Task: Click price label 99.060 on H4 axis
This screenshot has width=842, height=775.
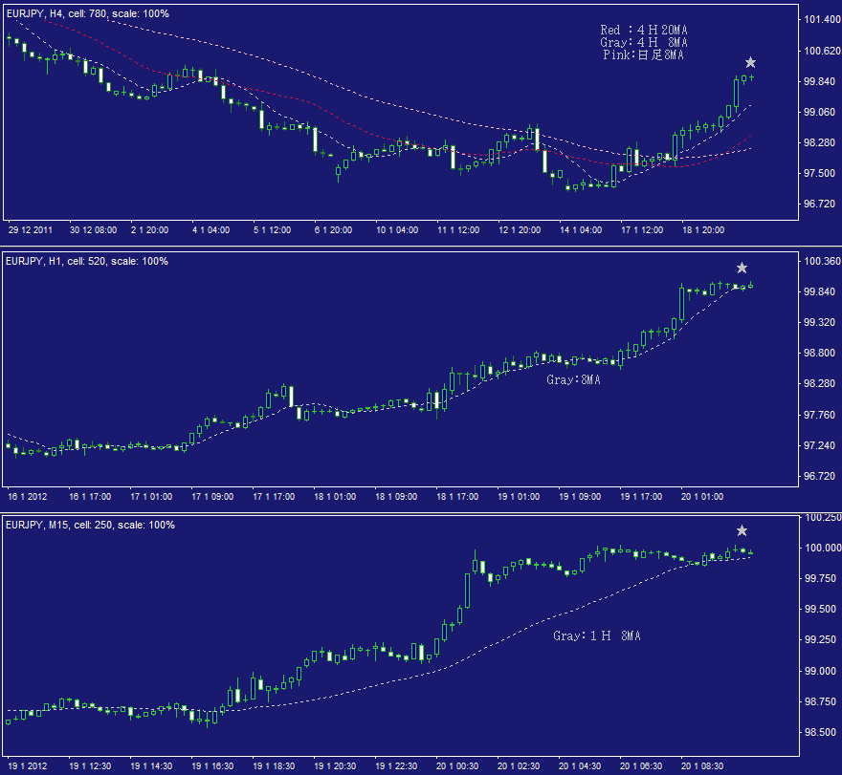Action: pyautogui.click(x=820, y=112)
